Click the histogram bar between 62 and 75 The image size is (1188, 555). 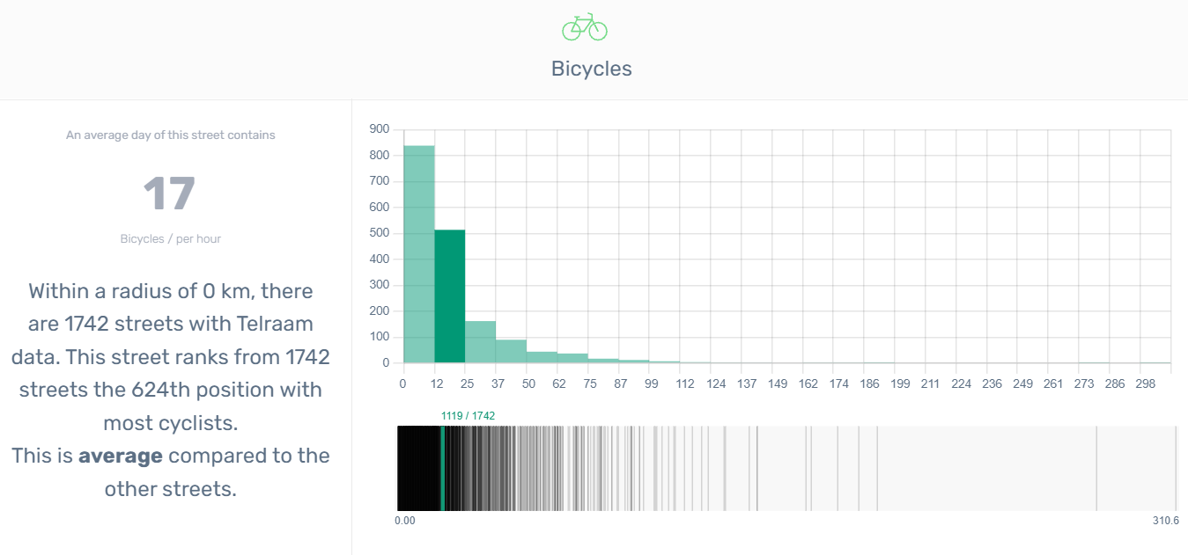click(x=572, y=358)
